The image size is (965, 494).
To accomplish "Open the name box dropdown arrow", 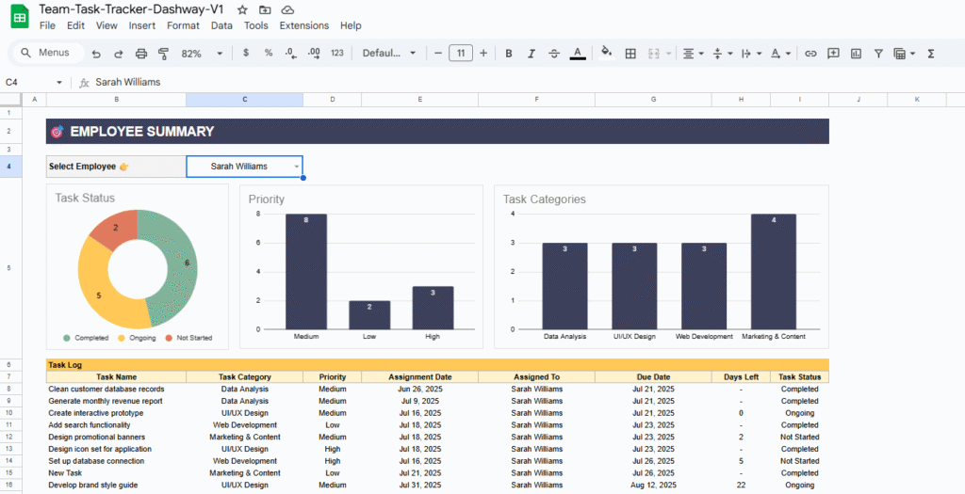I will (x=59, y=83).
